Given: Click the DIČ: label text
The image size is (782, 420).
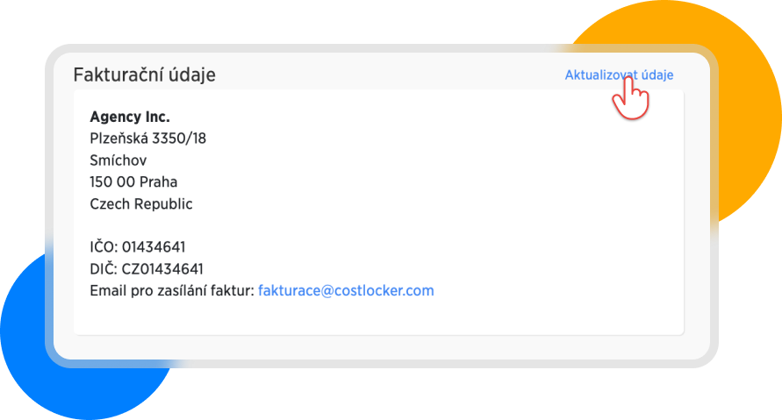Looking at the screenshot, I should [104, 268].
